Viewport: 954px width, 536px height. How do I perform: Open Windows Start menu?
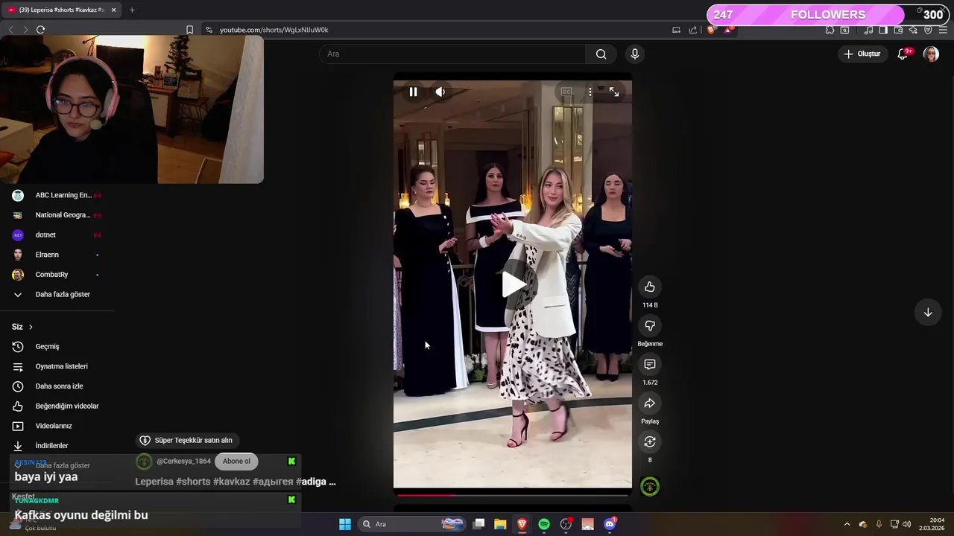[x=345, y=524]
